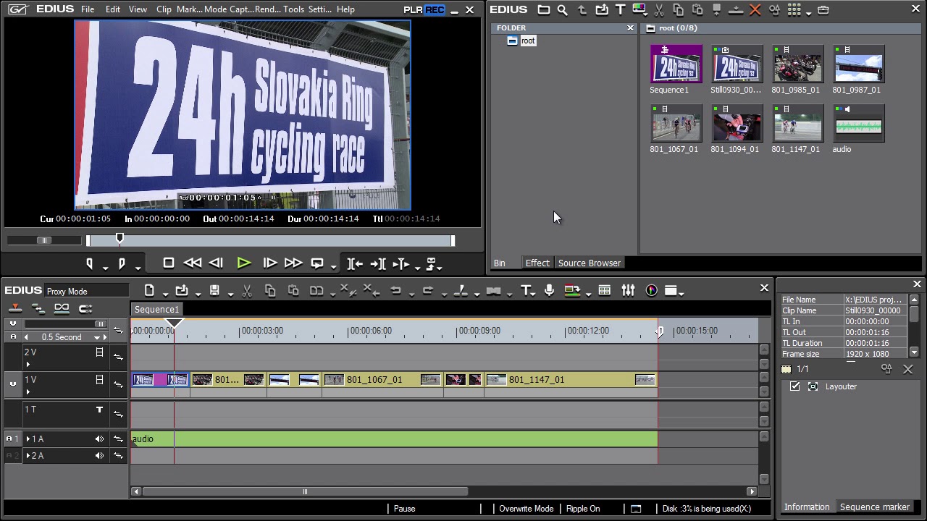This screenshot has width=927, height=521.
Task: Switch to the Effect tab
Action: coord(537,263)
